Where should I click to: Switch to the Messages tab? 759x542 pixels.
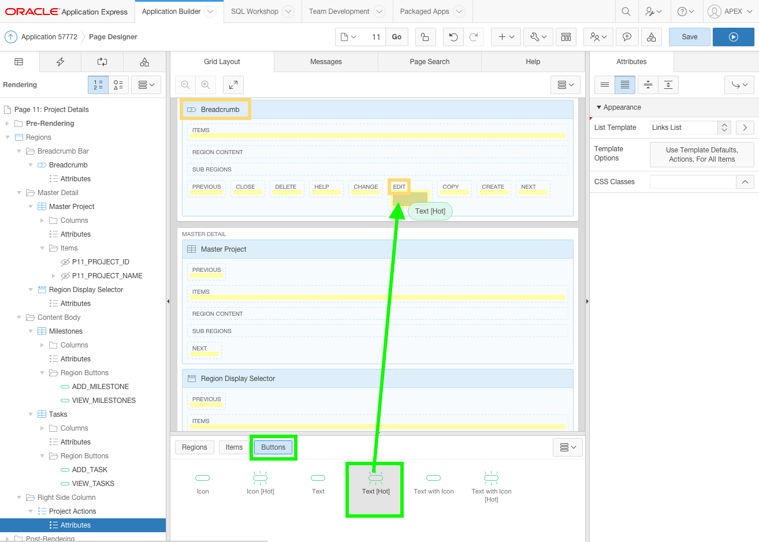(x=326, y=62)
